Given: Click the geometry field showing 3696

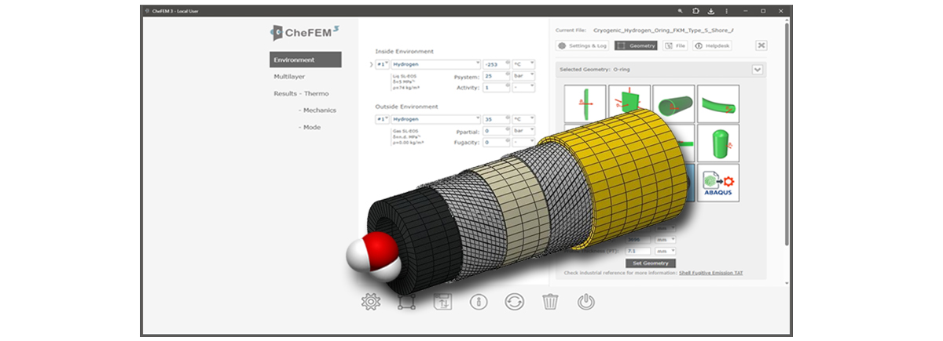Looking at the screenshot, I should click(x=638, y=239).
